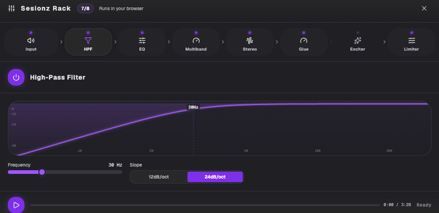Select the 24dB/oct slope
This screenshot has width=439, height=213.
pyautogui.click(x=215, y=177)
